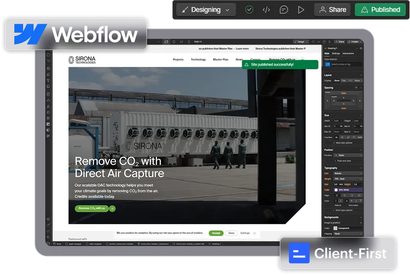Click the green Published button

(380, 10)
